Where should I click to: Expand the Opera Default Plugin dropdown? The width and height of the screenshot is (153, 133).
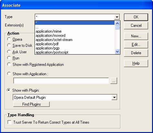pos(114,97)
